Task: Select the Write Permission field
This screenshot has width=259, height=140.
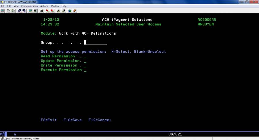Action: click(x=85, y=66)
